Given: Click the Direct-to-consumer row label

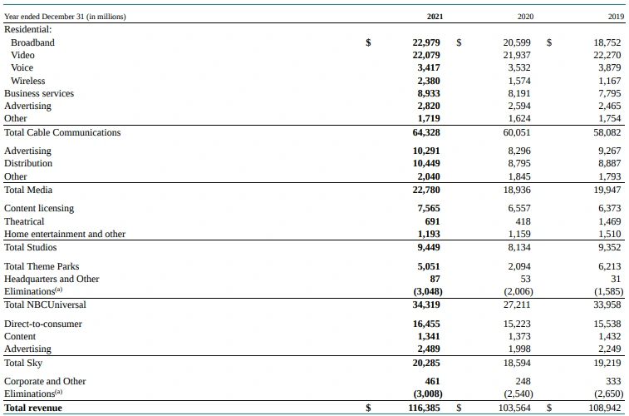Looking at the screenshot, I should (43, 324).
